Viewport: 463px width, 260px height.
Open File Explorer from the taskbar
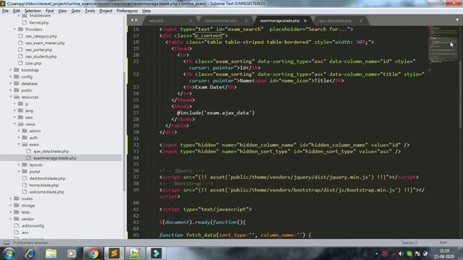[x=51, y=253]
